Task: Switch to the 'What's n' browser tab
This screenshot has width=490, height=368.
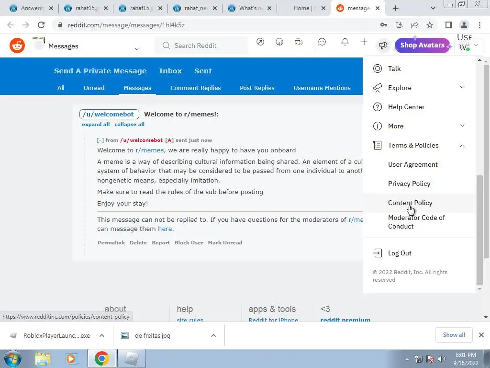Action: pyautogui.click(x=250, y=8)
